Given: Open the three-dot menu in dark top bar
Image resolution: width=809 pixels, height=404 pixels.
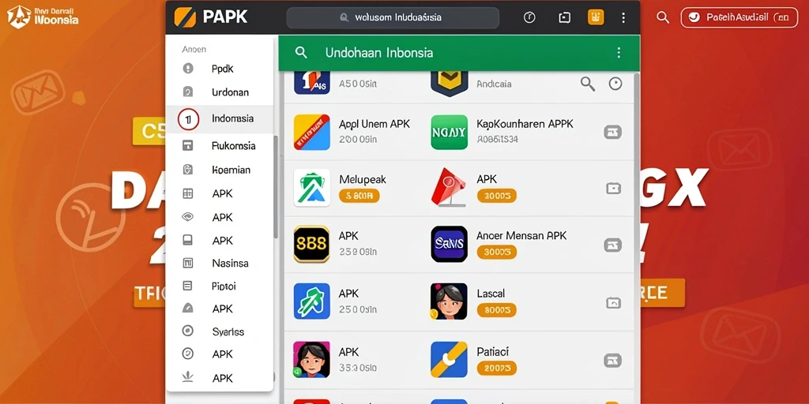Looking at the screenshot, I should click(x=623, y=17).
